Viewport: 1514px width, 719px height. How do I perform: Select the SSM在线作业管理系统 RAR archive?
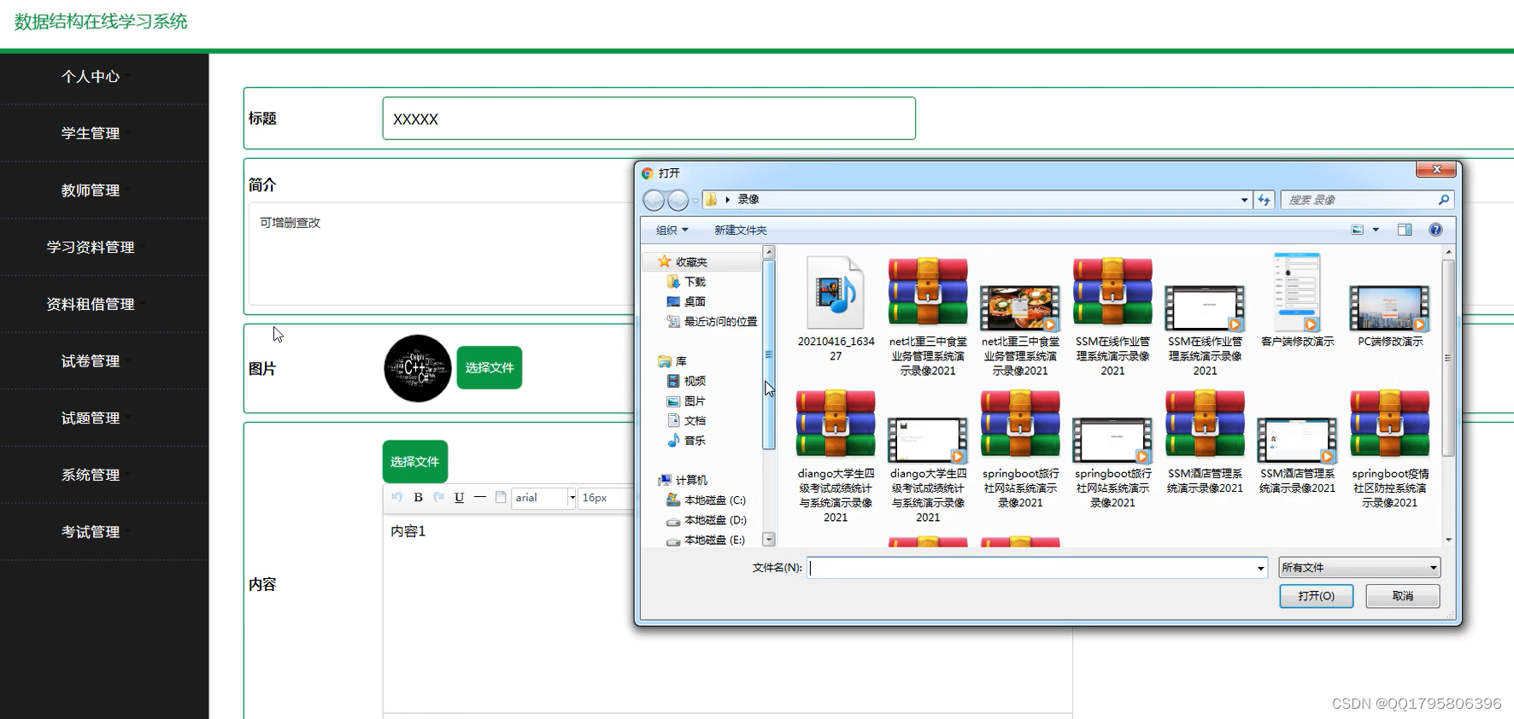1112,316
